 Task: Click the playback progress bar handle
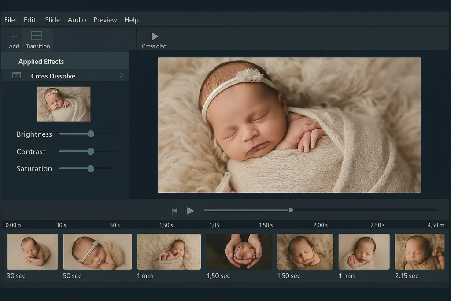pos(291,210)
